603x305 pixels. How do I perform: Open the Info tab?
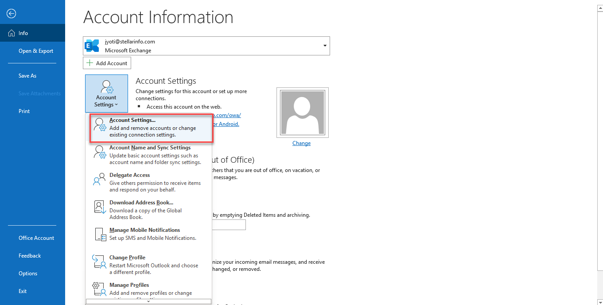pos(32,33)
